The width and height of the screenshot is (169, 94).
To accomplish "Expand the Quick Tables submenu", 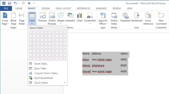I will click(48, 83).
